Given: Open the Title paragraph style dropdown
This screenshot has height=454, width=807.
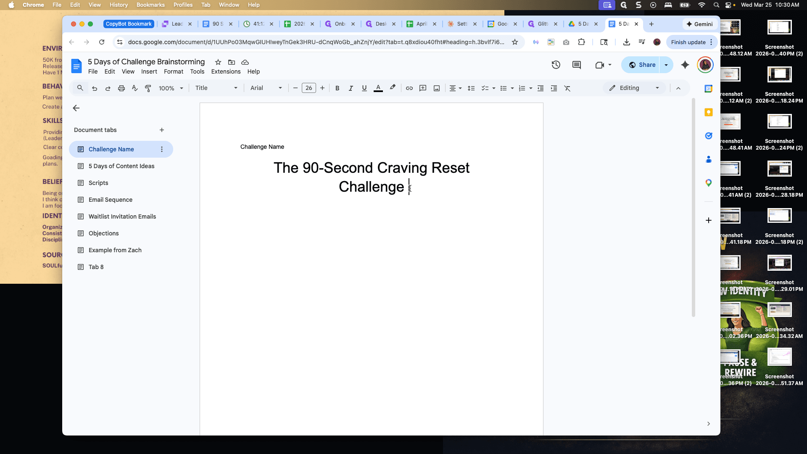Looking at the screenshot, I should coord(216,88).
